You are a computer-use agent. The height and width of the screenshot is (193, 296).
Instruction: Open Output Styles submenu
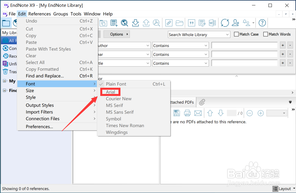tap(57, 105)
